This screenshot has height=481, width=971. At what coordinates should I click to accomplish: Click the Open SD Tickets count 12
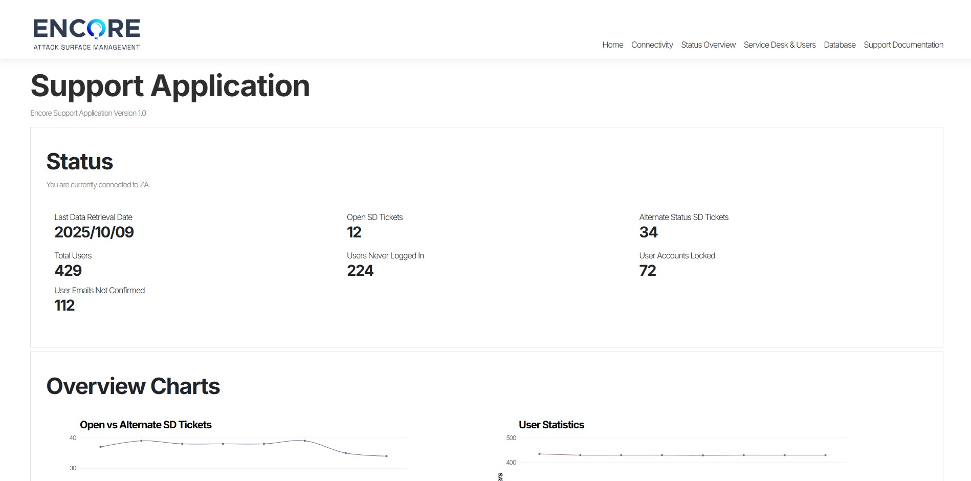pyautogui.click(x=354, y=232)
